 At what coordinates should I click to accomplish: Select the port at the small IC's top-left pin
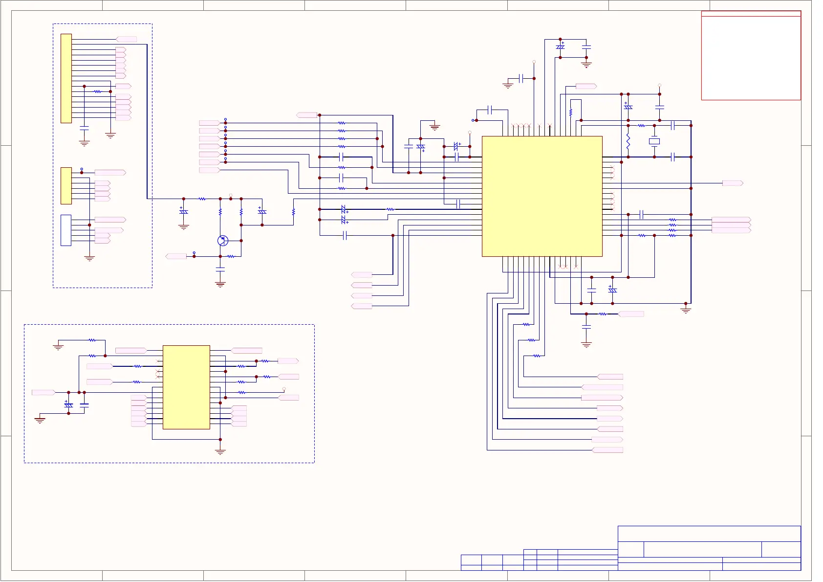131,351
